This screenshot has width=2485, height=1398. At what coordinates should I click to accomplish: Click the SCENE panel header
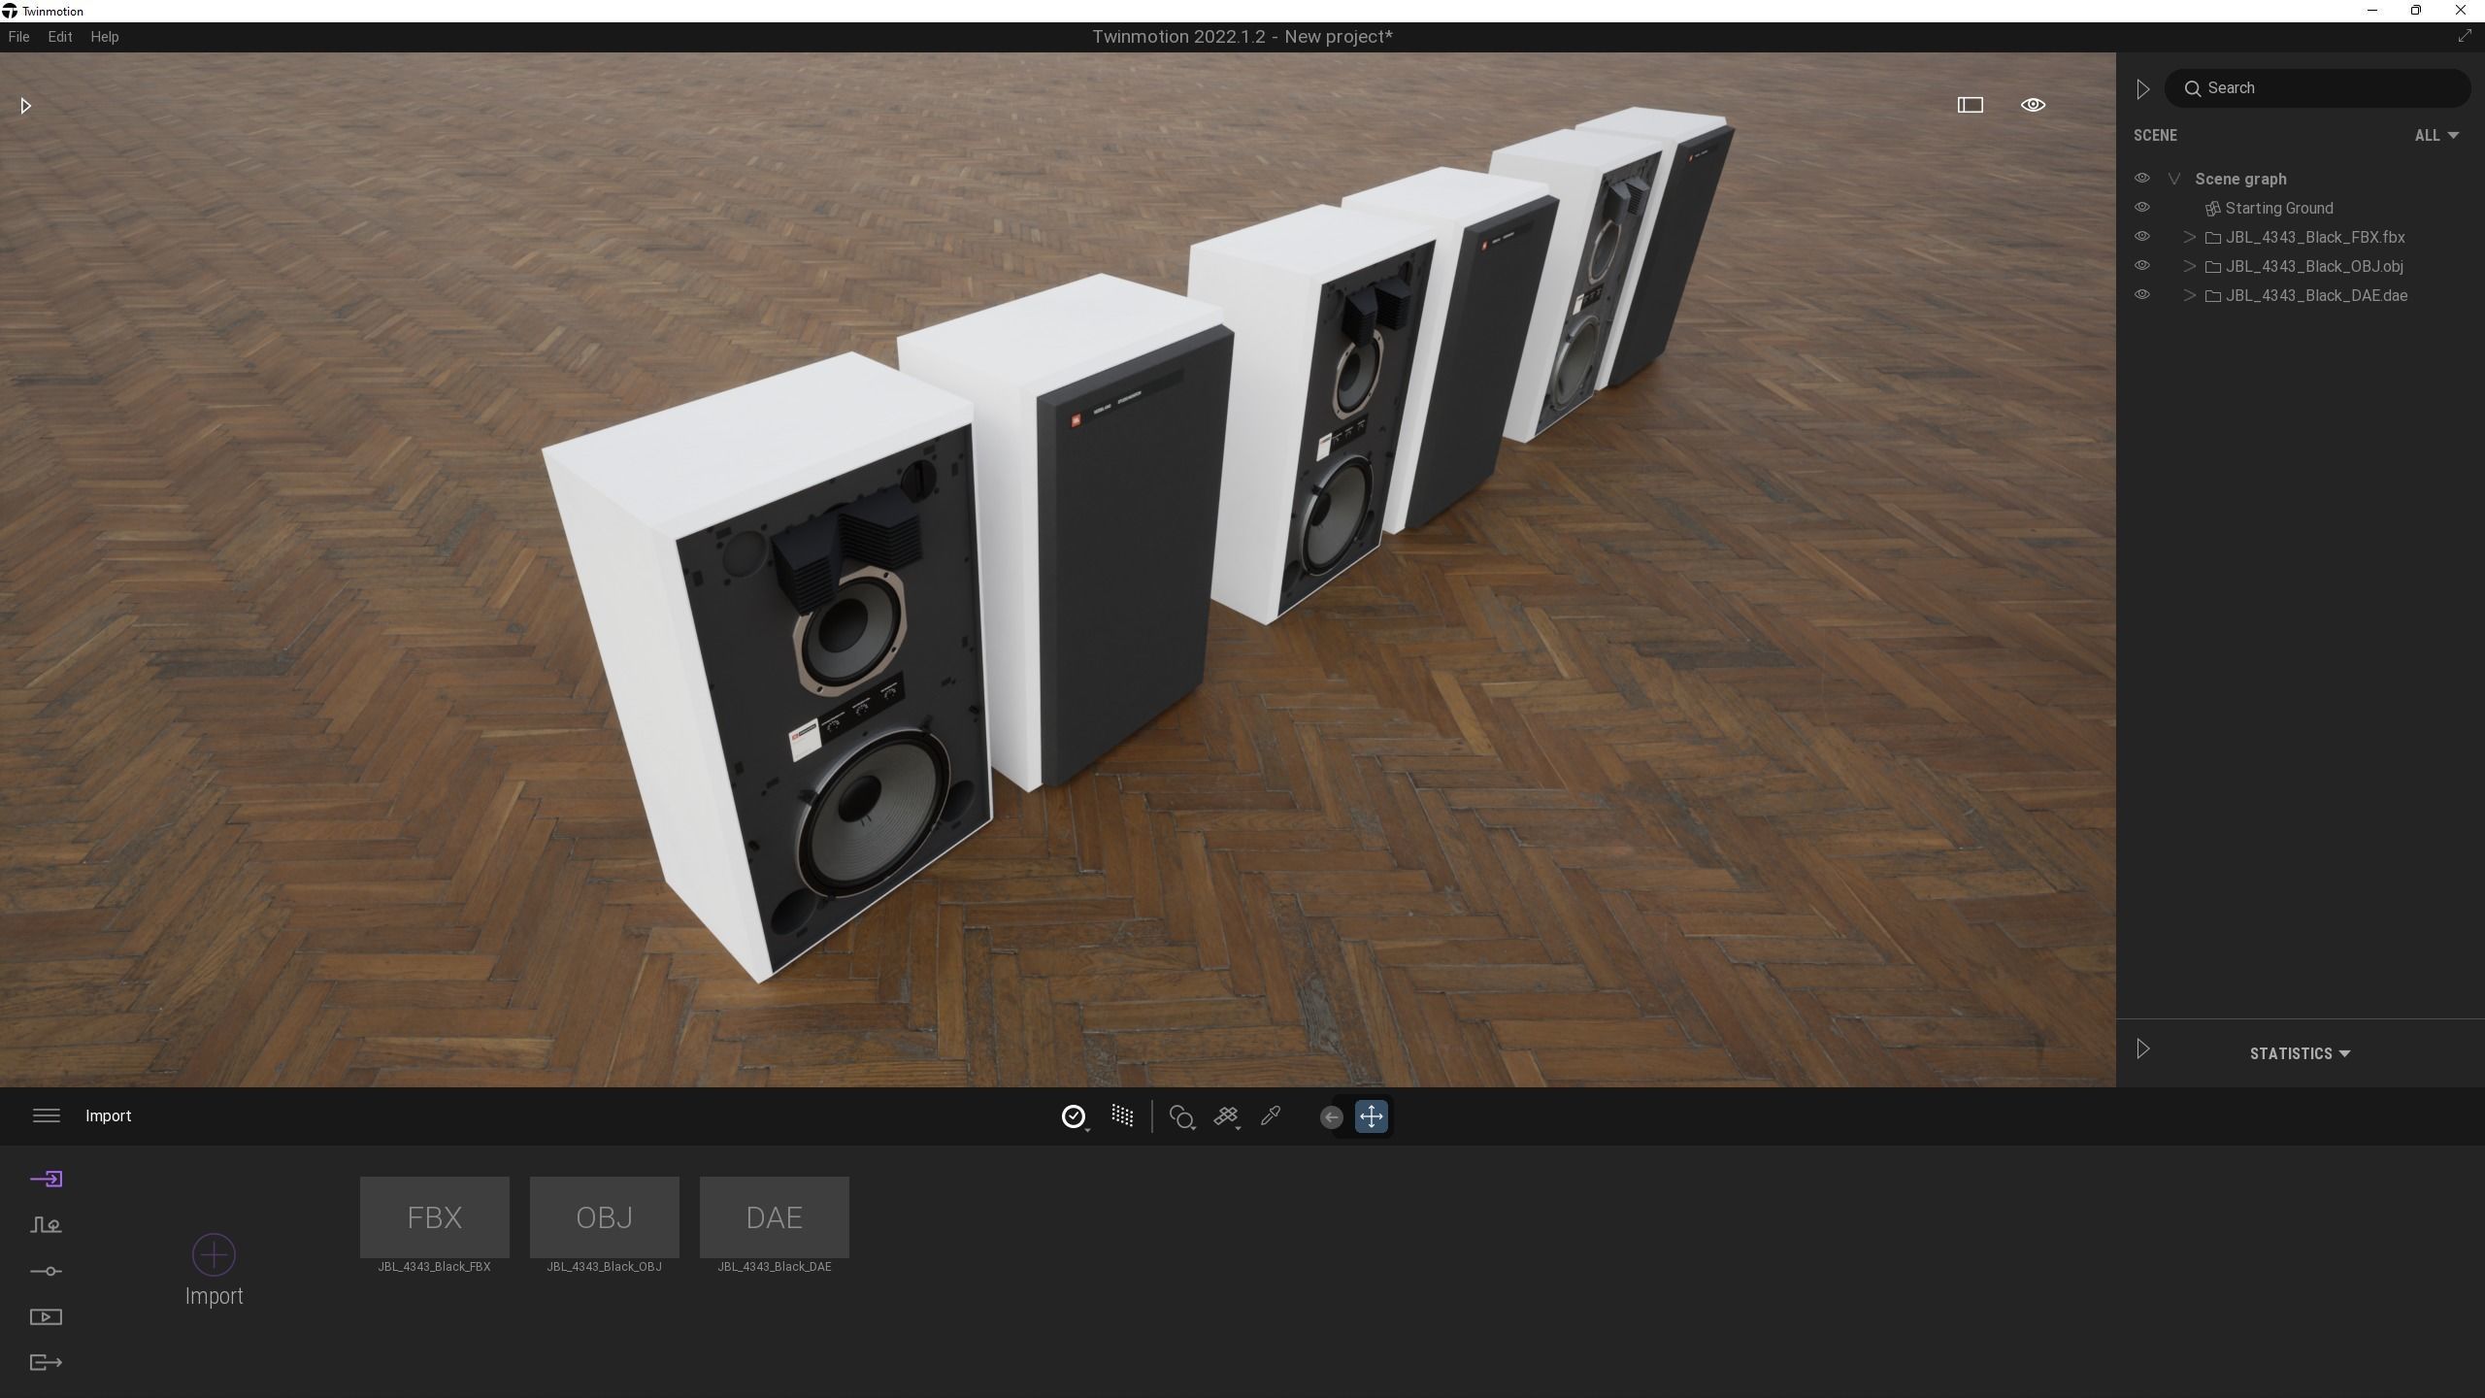(2155, 135)
